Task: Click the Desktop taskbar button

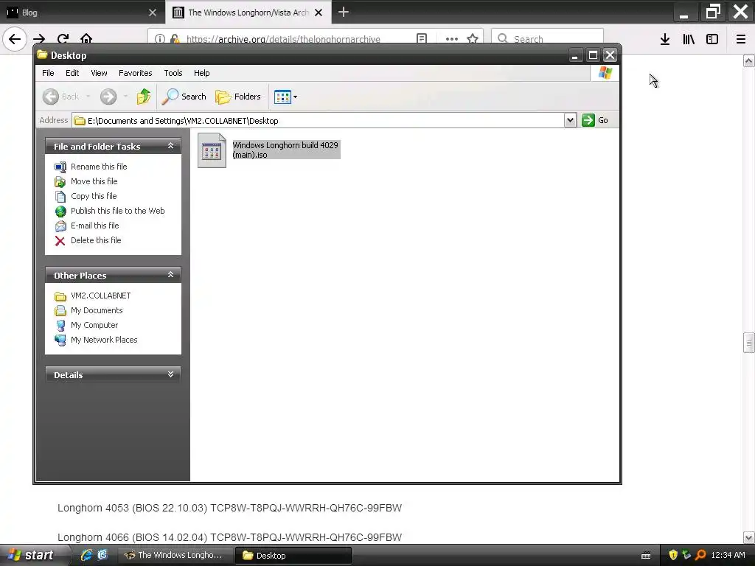Action: tap(293, 555)
